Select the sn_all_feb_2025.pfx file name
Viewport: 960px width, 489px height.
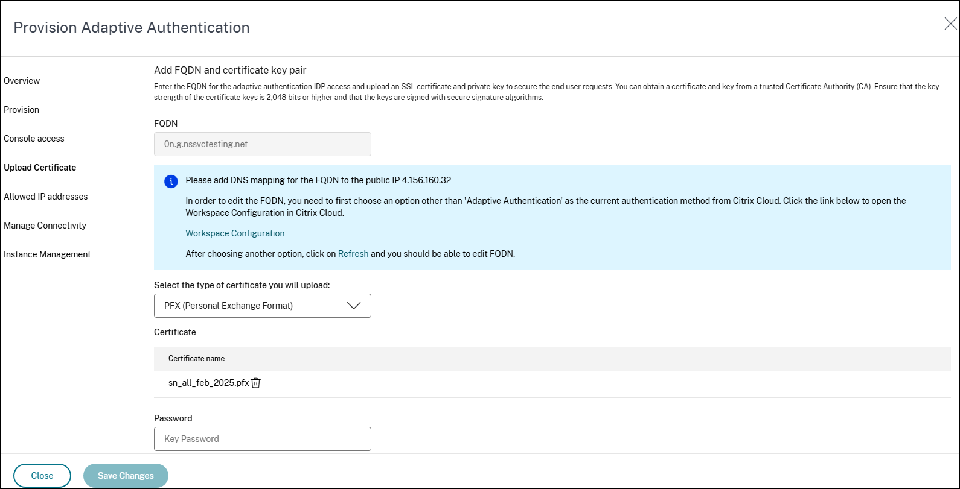(208, 383)
